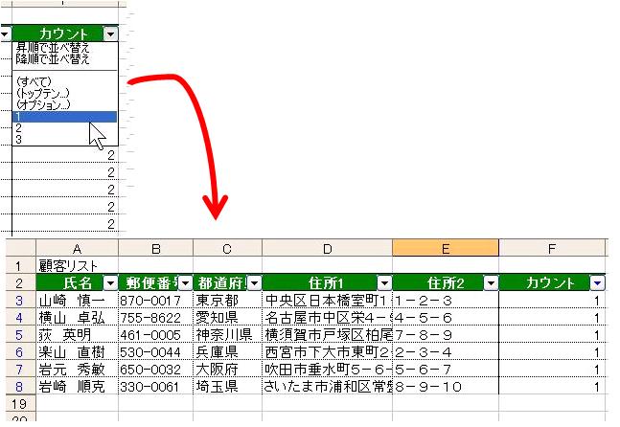Open the 氏名 filter dropdown arrow
Image resolution: width=620 pixels, height=427 pixels.
109,282
